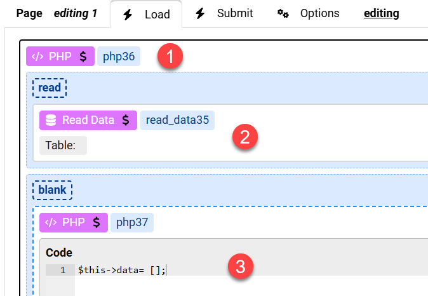Click the lightning icon on Load tab
Viewport: 428px width, 296px height.
pos(128,15)
